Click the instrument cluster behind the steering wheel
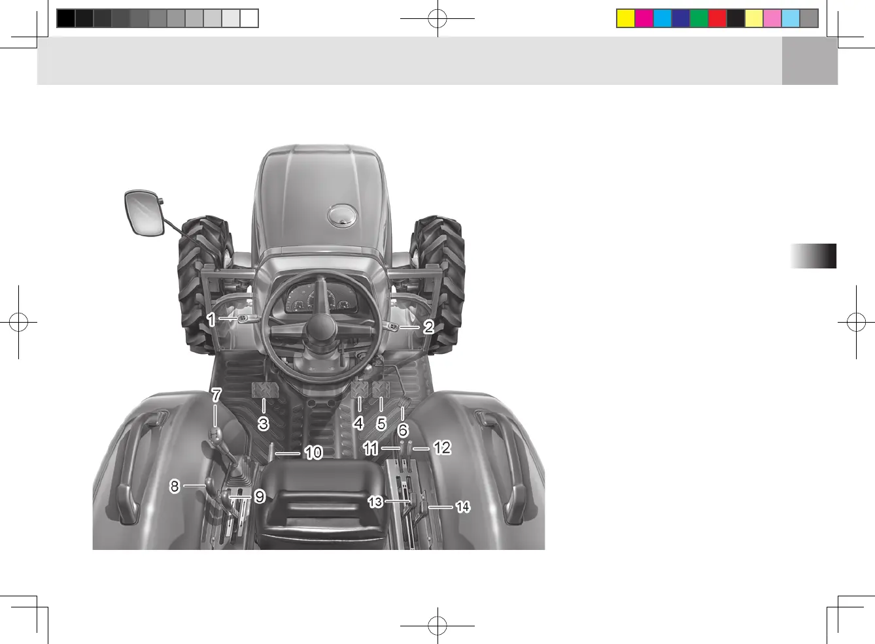Image resolution: width=875 pixels, height=644 pixels. point(320,299)
